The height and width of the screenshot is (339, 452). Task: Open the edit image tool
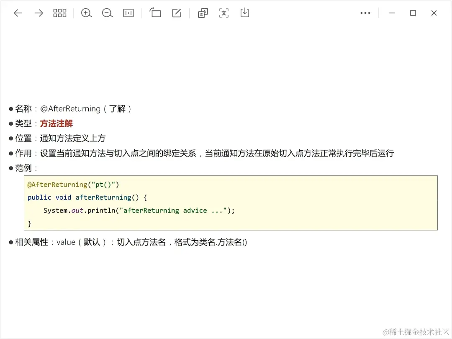pos(177,13)
